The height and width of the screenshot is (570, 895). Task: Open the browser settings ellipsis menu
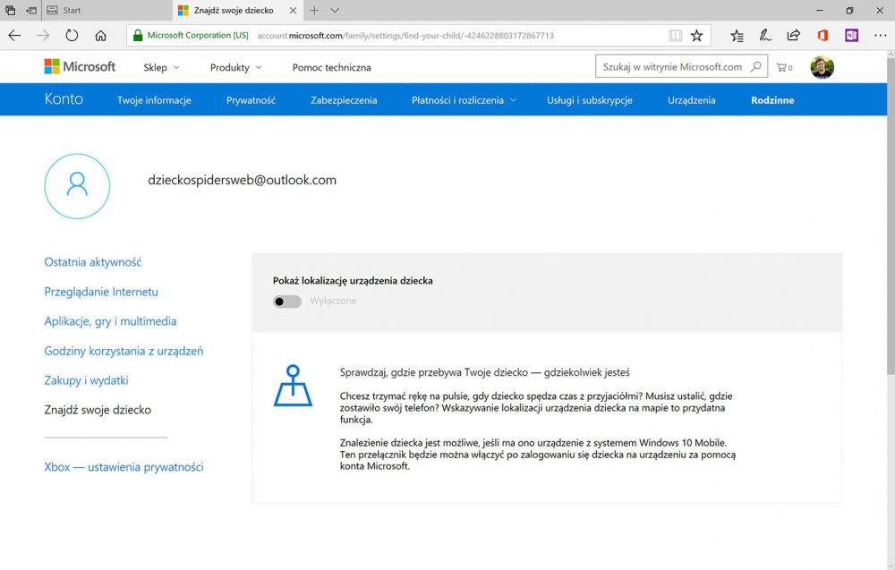[880, 36]
